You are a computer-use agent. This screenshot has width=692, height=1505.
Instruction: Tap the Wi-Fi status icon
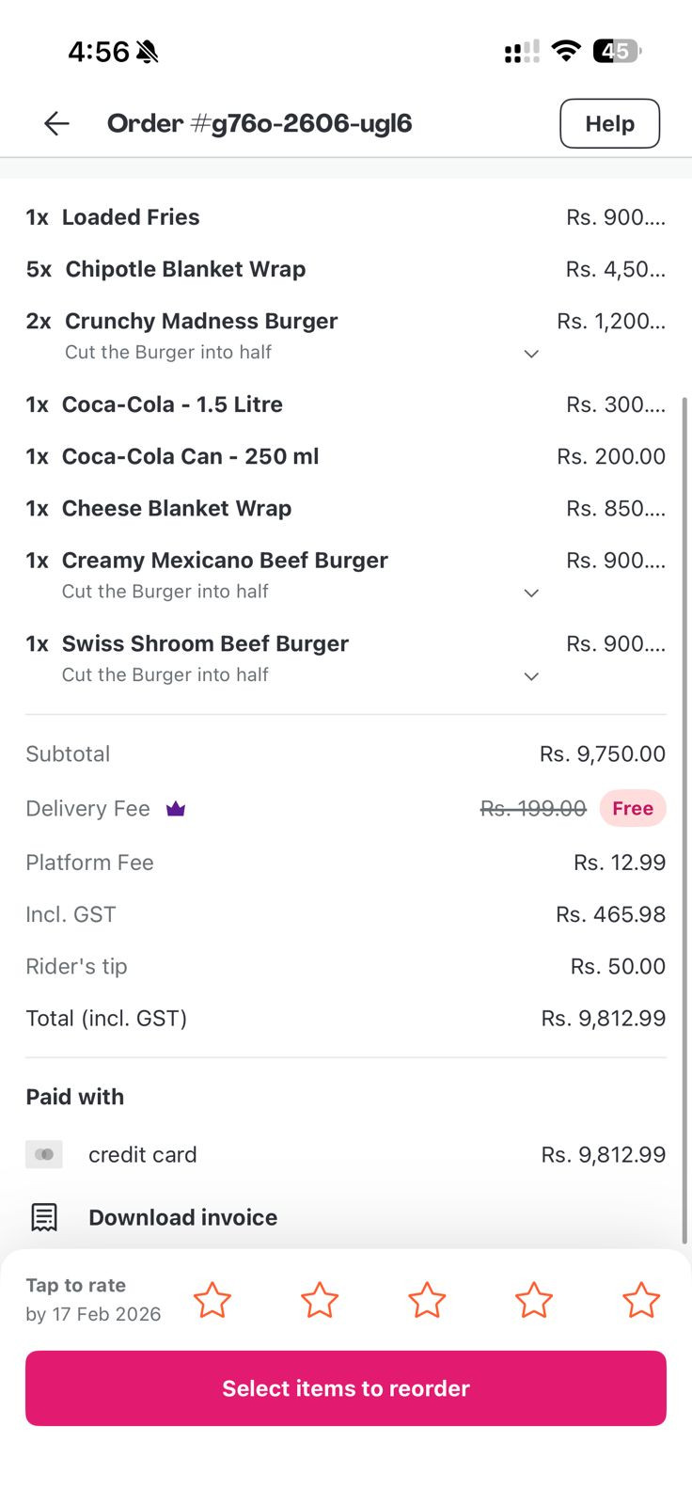click(566, 51)
